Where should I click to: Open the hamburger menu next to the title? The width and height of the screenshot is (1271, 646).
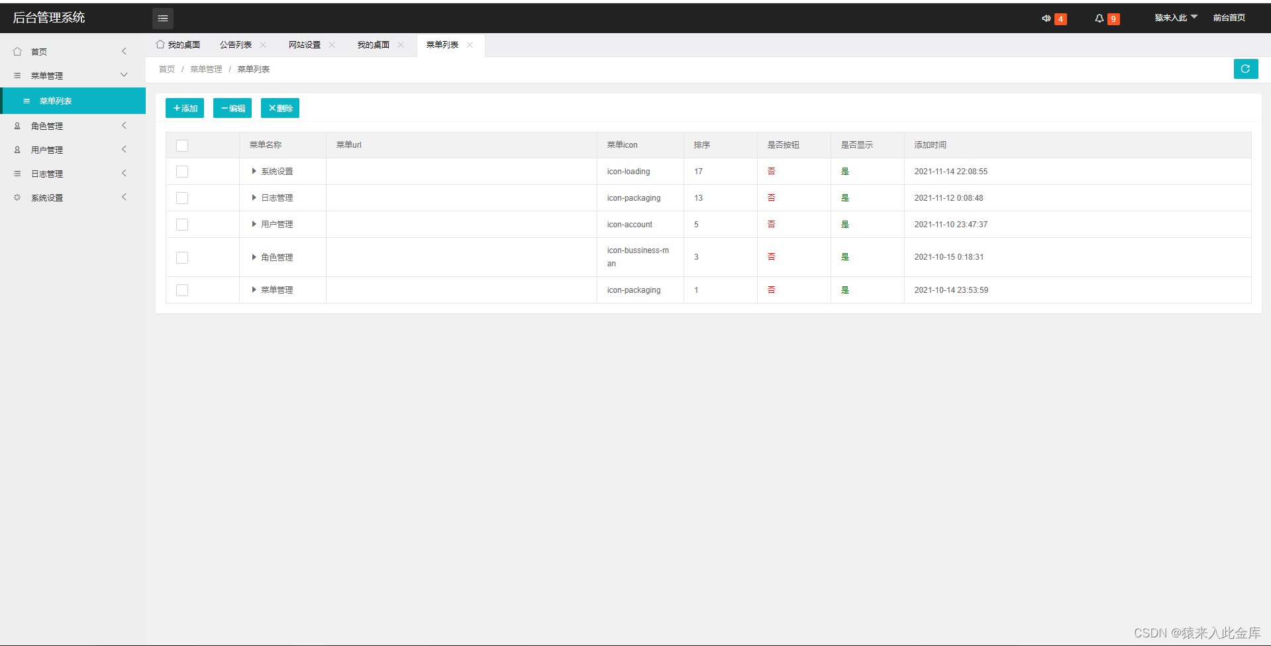click(x=163, y=18)
